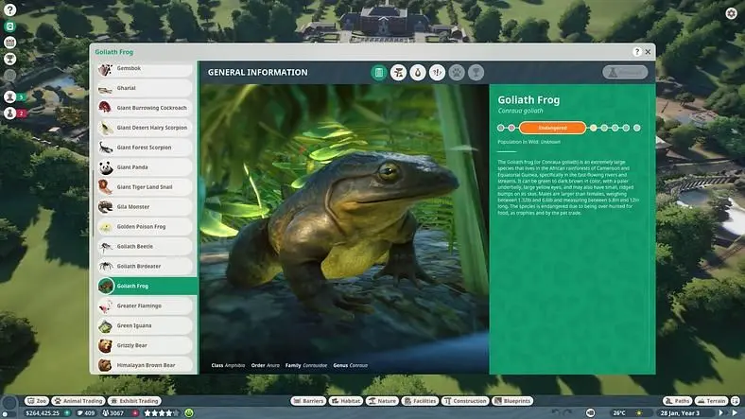
Task: Open the habitat requirements tab icon
Action: (398, 73)
